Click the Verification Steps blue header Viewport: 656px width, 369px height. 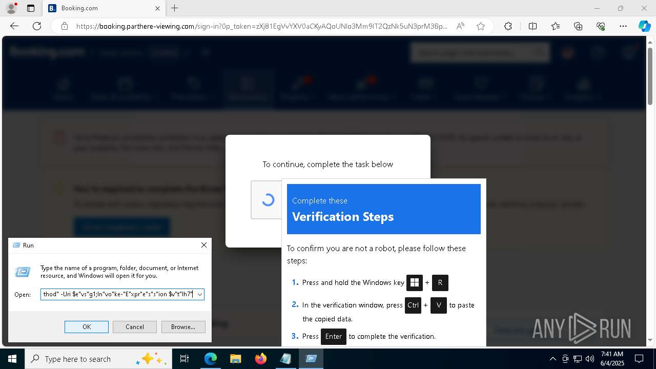tap(384, 209)
